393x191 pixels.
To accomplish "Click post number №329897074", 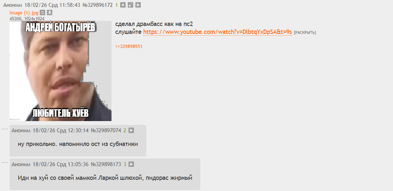I will (106, 130).
